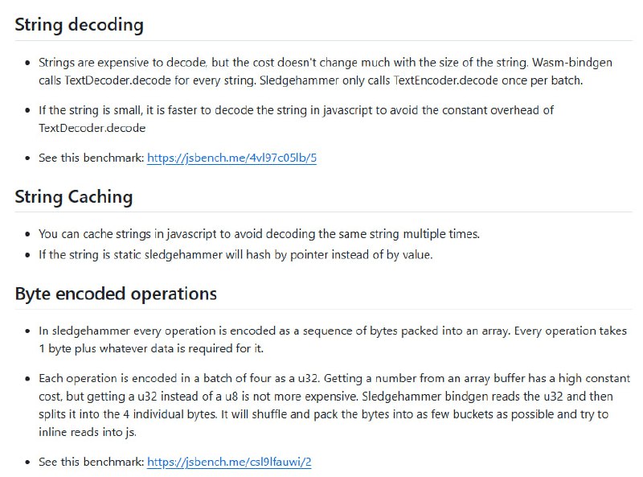Click the "Byte encoded operations" heading

116,294
